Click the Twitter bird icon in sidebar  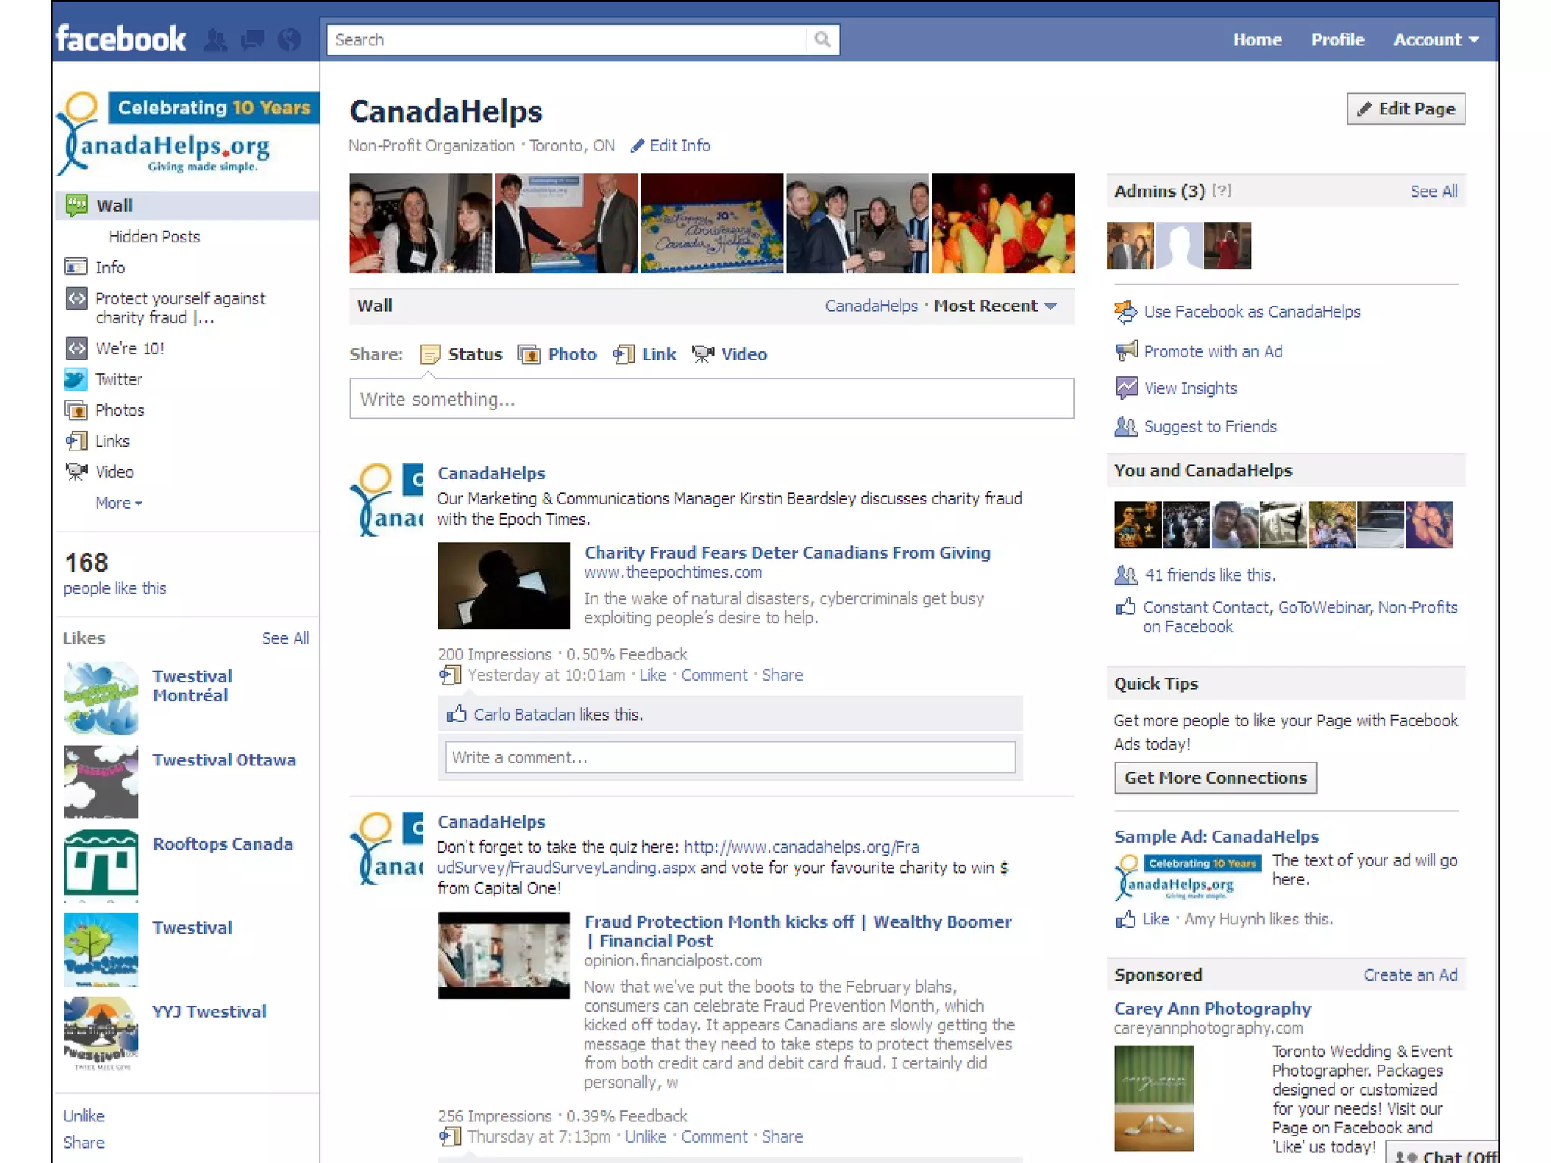coord(76,379)
